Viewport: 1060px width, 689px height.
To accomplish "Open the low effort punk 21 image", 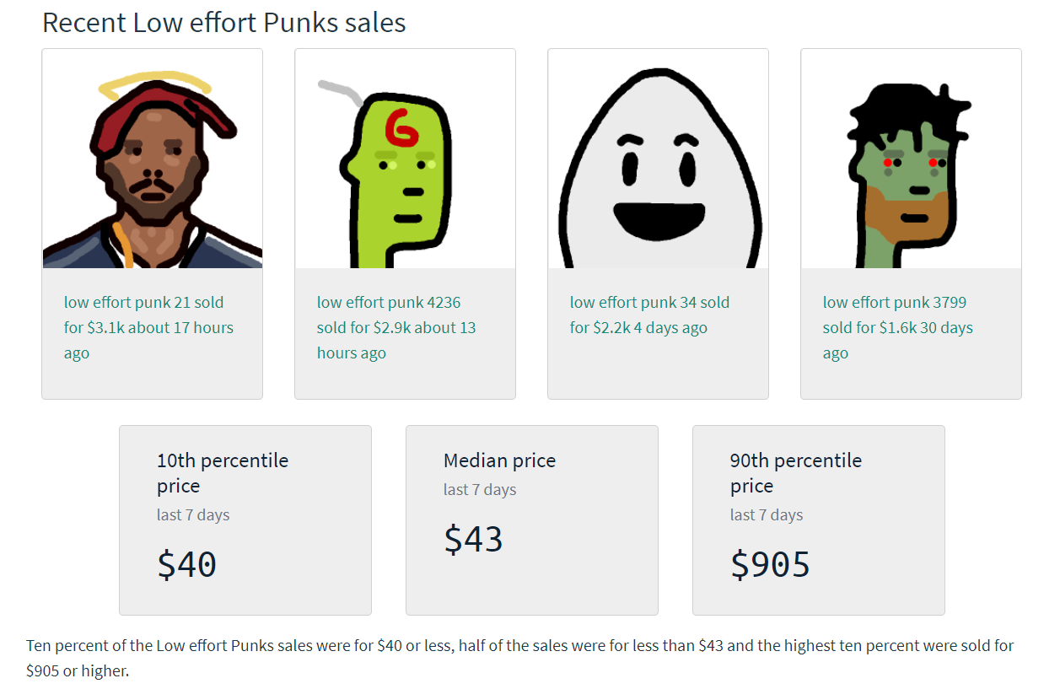I will 152,159.
